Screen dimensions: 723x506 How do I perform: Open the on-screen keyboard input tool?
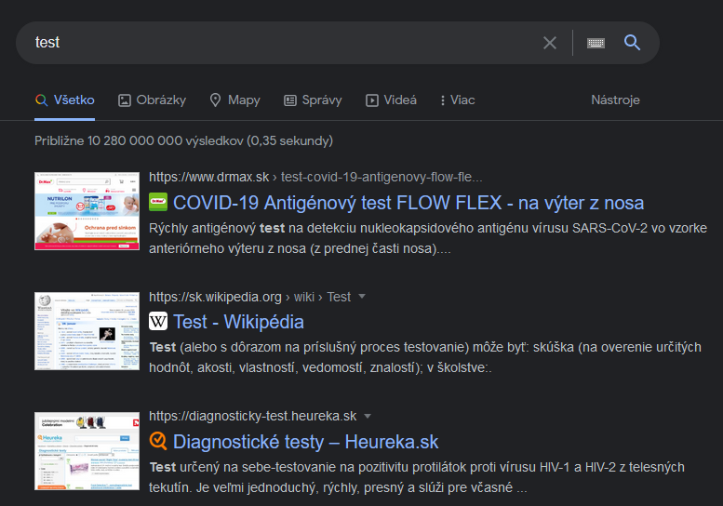tap(596, 43)
